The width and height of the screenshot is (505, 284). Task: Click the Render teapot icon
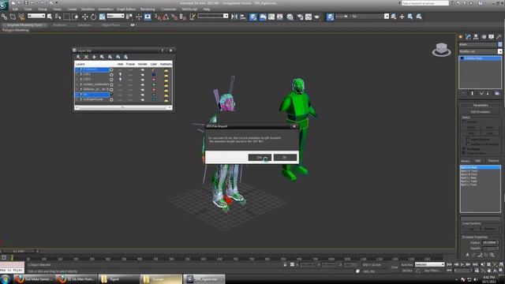coord(317,17)
